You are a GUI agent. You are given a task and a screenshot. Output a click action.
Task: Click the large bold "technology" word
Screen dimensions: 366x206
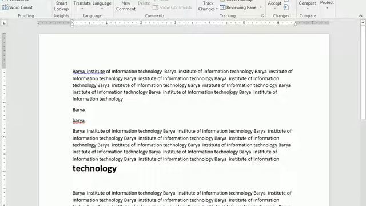(x=94, y=168)
